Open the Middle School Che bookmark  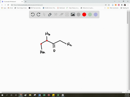[49, 8]
